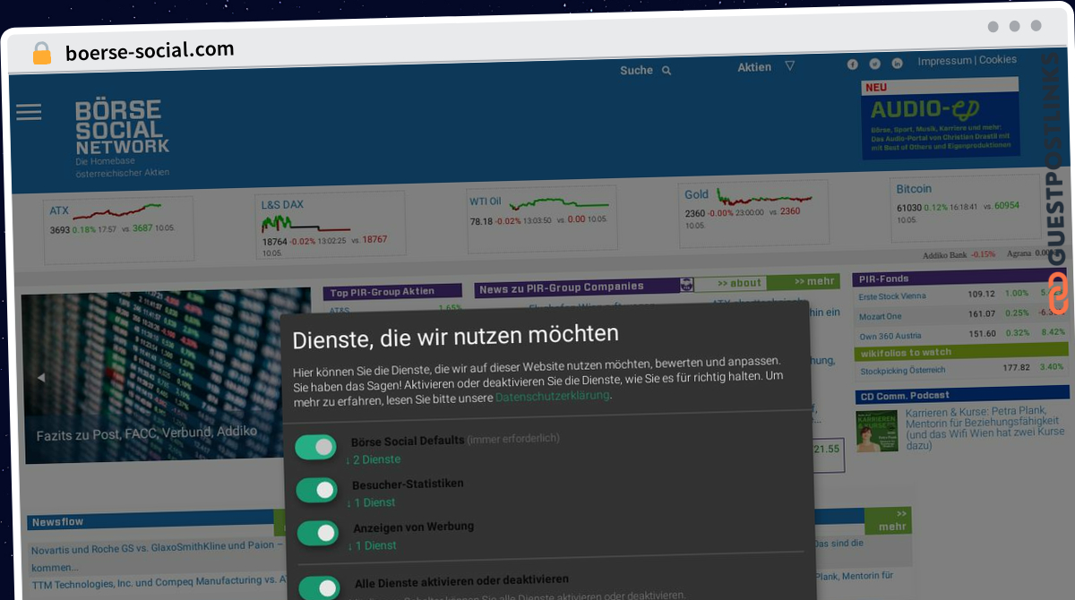1075x600 pixels.
Task: Select the News zu PIR-Group Companies header
Action: 578,287
